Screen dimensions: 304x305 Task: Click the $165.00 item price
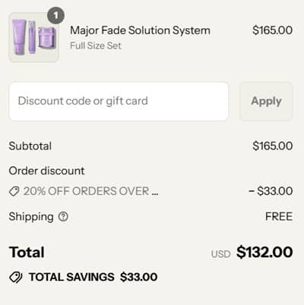click(273, 30)
